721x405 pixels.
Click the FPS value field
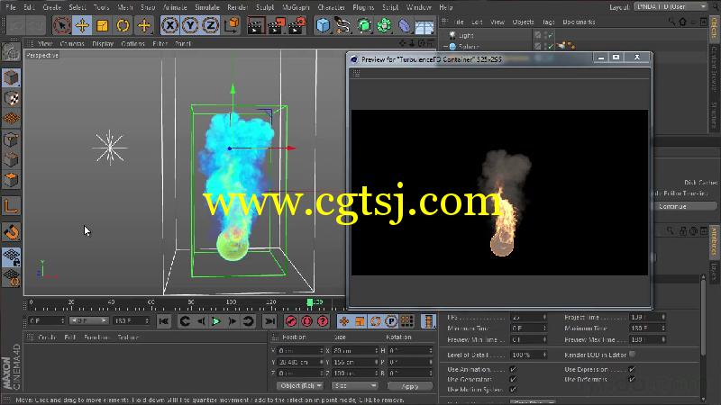(x=528, y=318)
